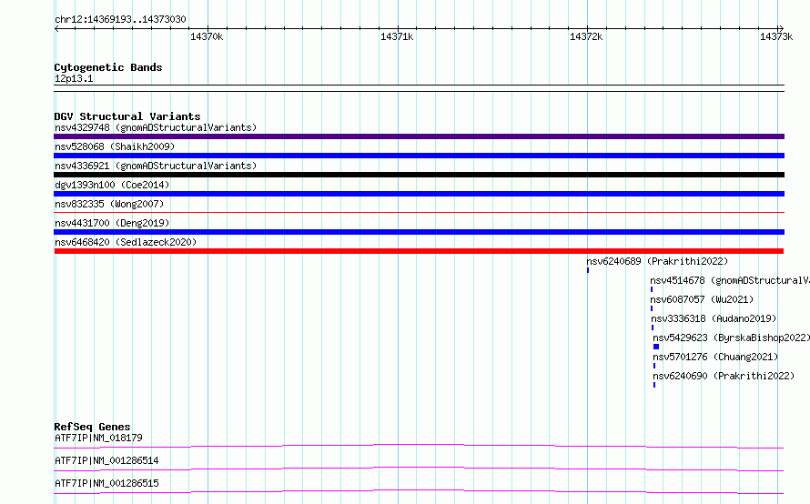Click the nsv6240689 (Prakrithi2022) label

coord(657,261)
